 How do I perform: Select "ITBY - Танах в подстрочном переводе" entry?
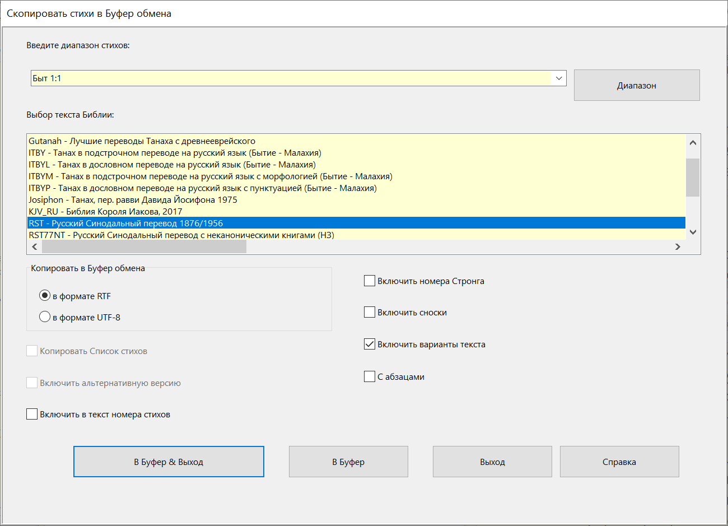coord(357,152)
